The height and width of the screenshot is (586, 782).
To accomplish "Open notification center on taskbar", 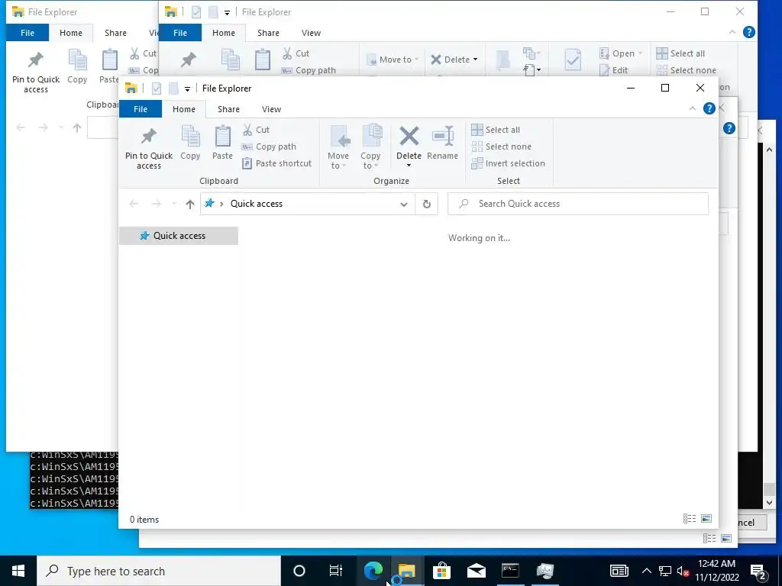I will [759, 571].
